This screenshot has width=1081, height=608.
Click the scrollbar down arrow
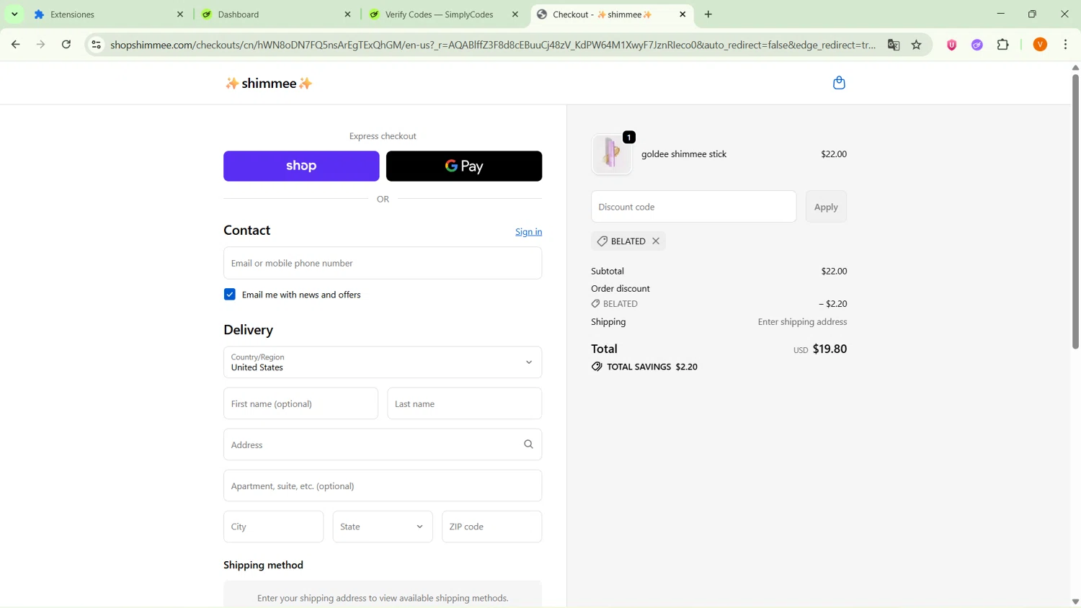click(1075, 602)
